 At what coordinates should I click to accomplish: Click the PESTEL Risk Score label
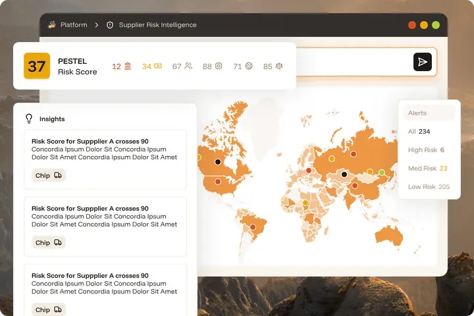[78, 66]
